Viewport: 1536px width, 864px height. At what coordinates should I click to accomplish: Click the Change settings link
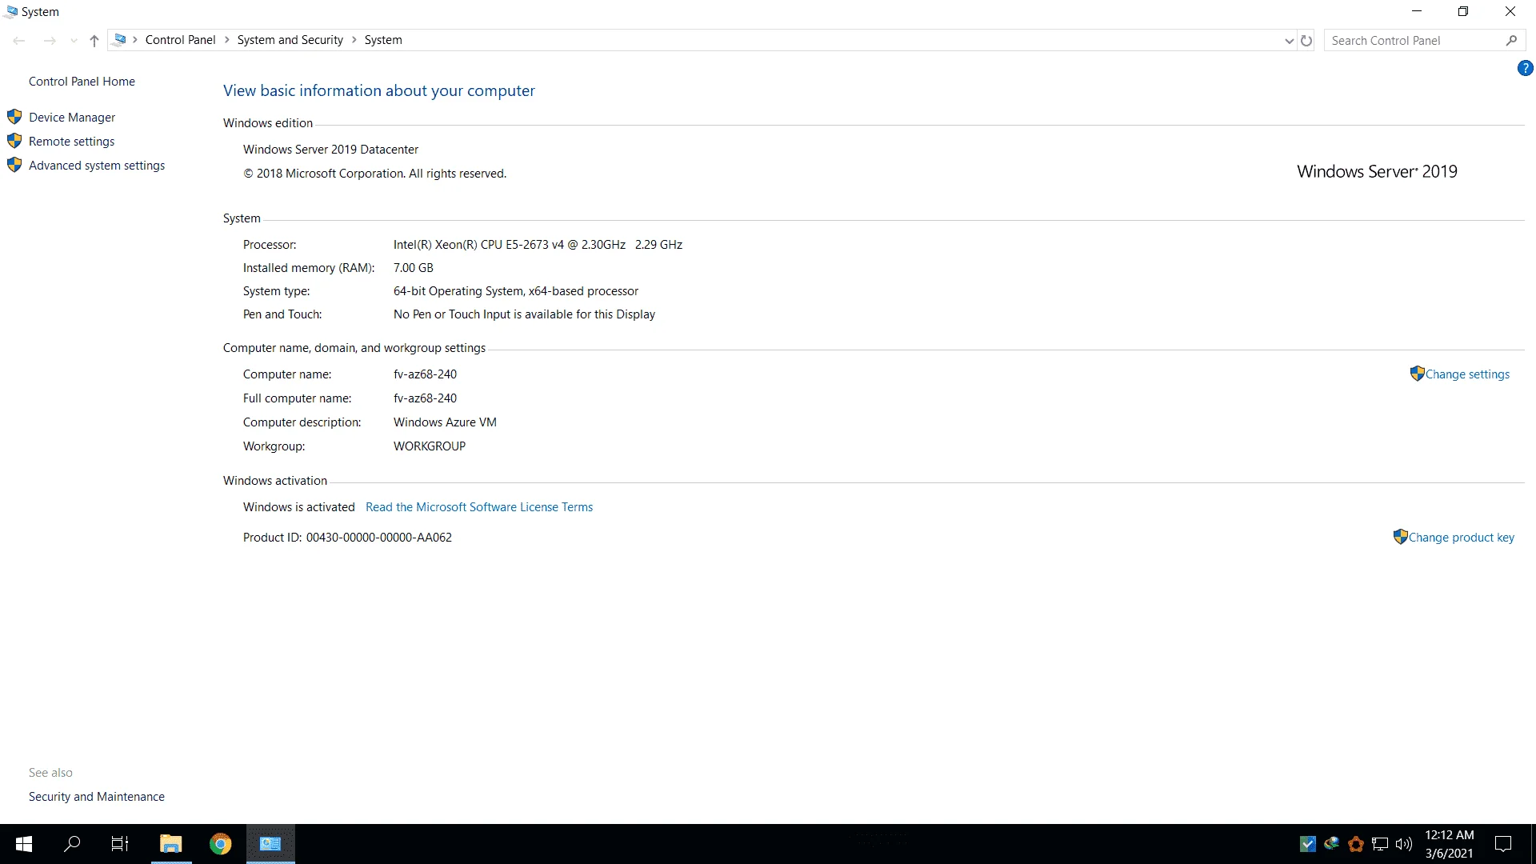click(x=1467, y=374)
